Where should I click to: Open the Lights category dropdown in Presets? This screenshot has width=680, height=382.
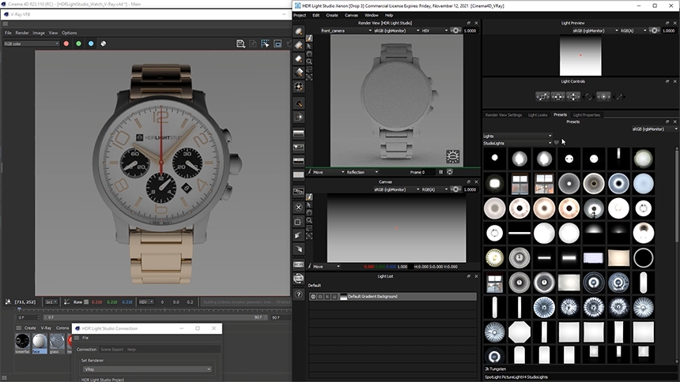point(517,136)
